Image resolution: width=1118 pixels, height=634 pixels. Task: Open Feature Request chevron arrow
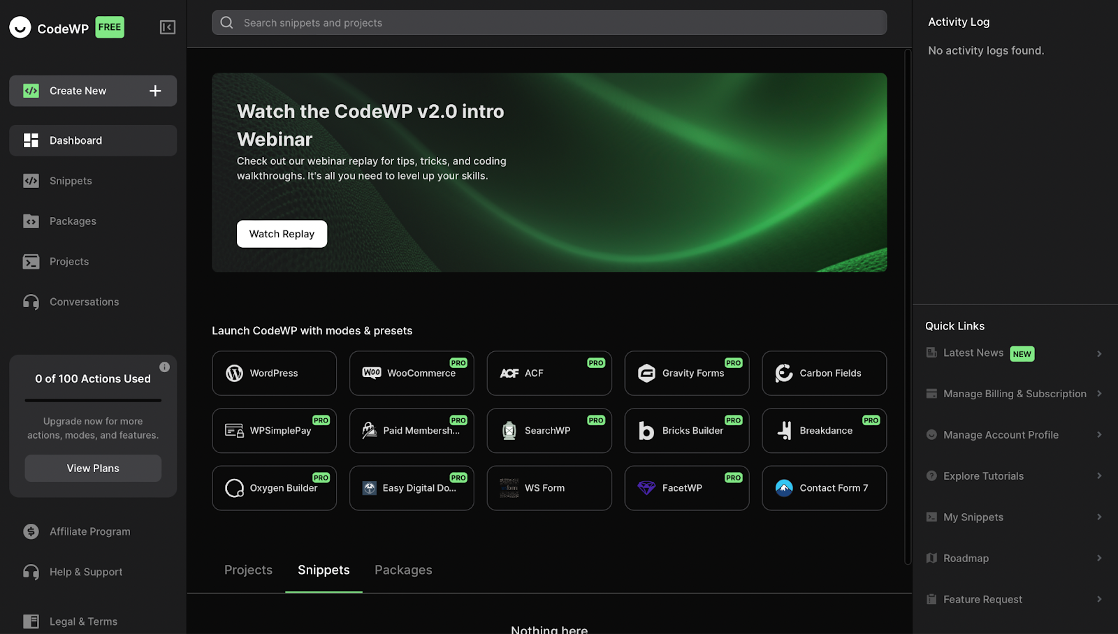(x=1099, y=599)
